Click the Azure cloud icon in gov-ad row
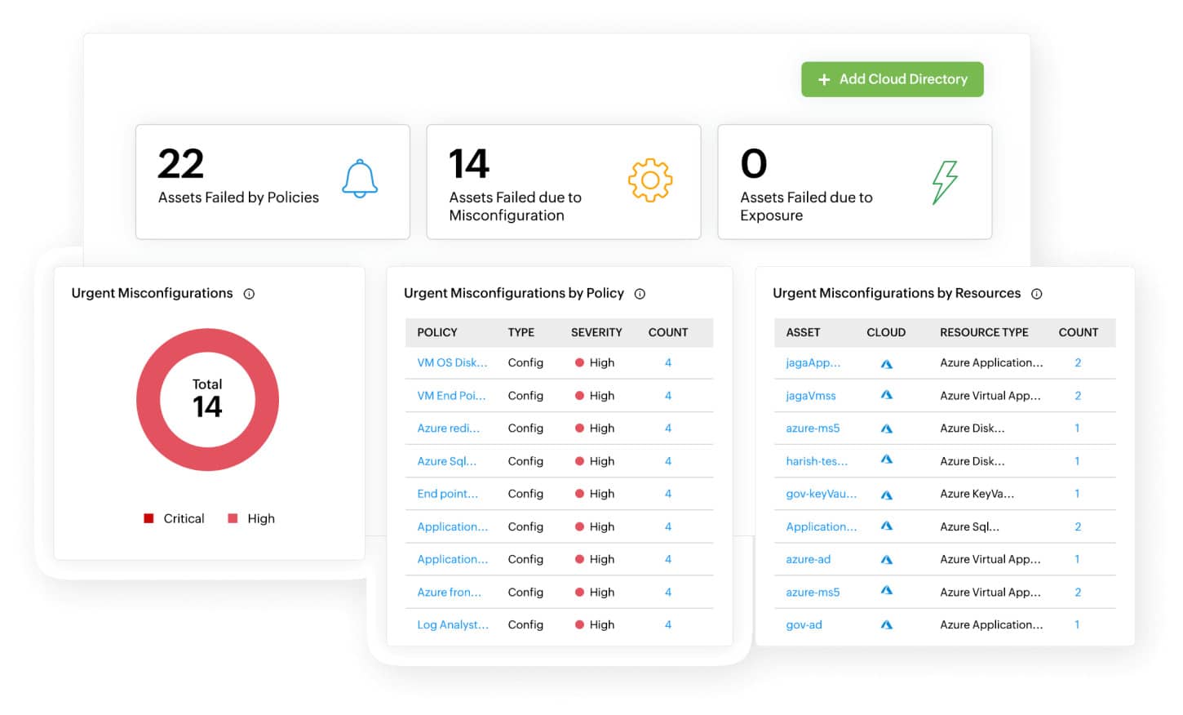This screenshot has height=715, width=1183. 886,625
